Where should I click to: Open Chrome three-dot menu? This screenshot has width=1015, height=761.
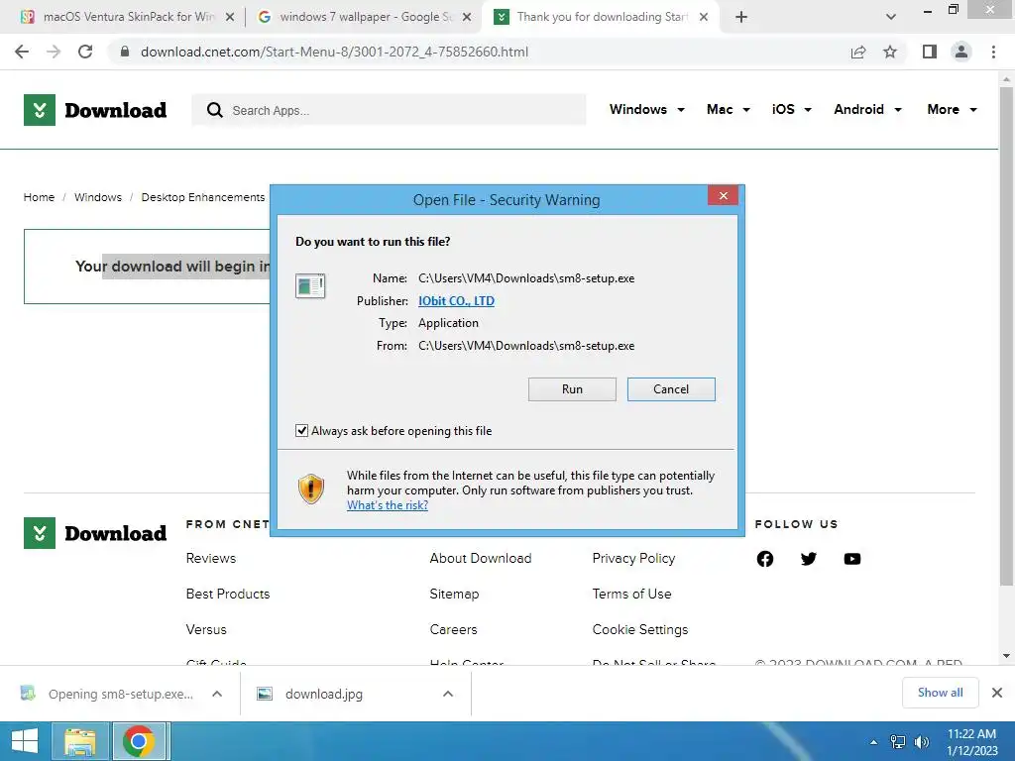pos(993,52)
